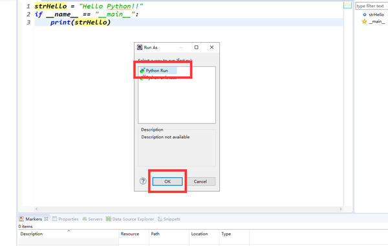Switch to the Markers tab
The width and height of the screenshot is (388, 246).
[31, 219]
